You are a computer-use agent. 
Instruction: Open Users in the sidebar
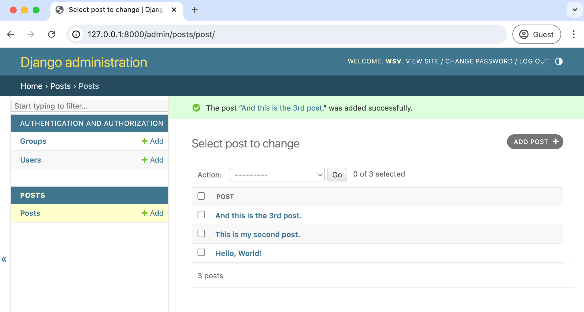(x=31, y=160)
